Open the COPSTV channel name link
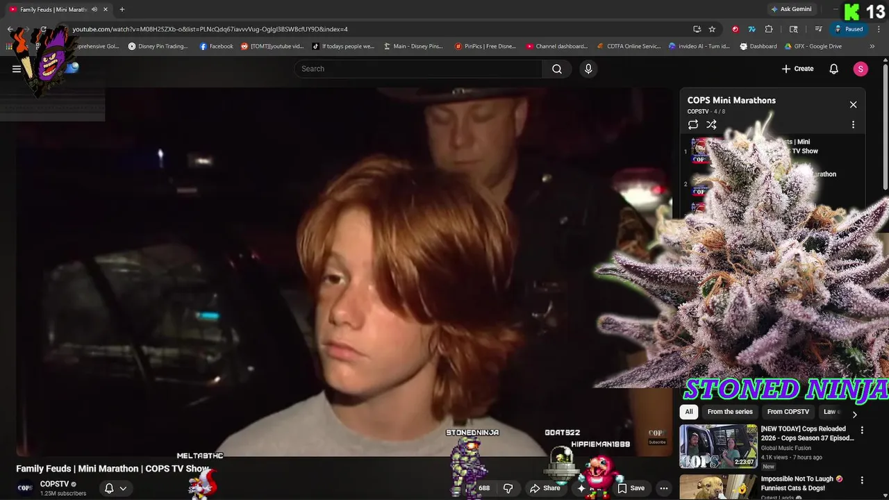Viewport: 889px width, 500px height. pos(54,484)
